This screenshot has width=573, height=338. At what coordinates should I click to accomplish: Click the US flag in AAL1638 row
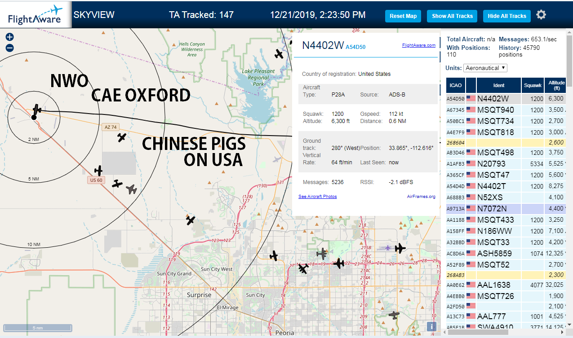[x=471, y=285]
